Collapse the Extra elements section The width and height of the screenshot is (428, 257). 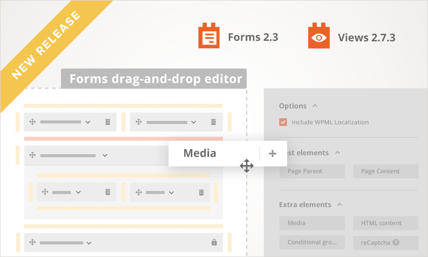[339, 204]
